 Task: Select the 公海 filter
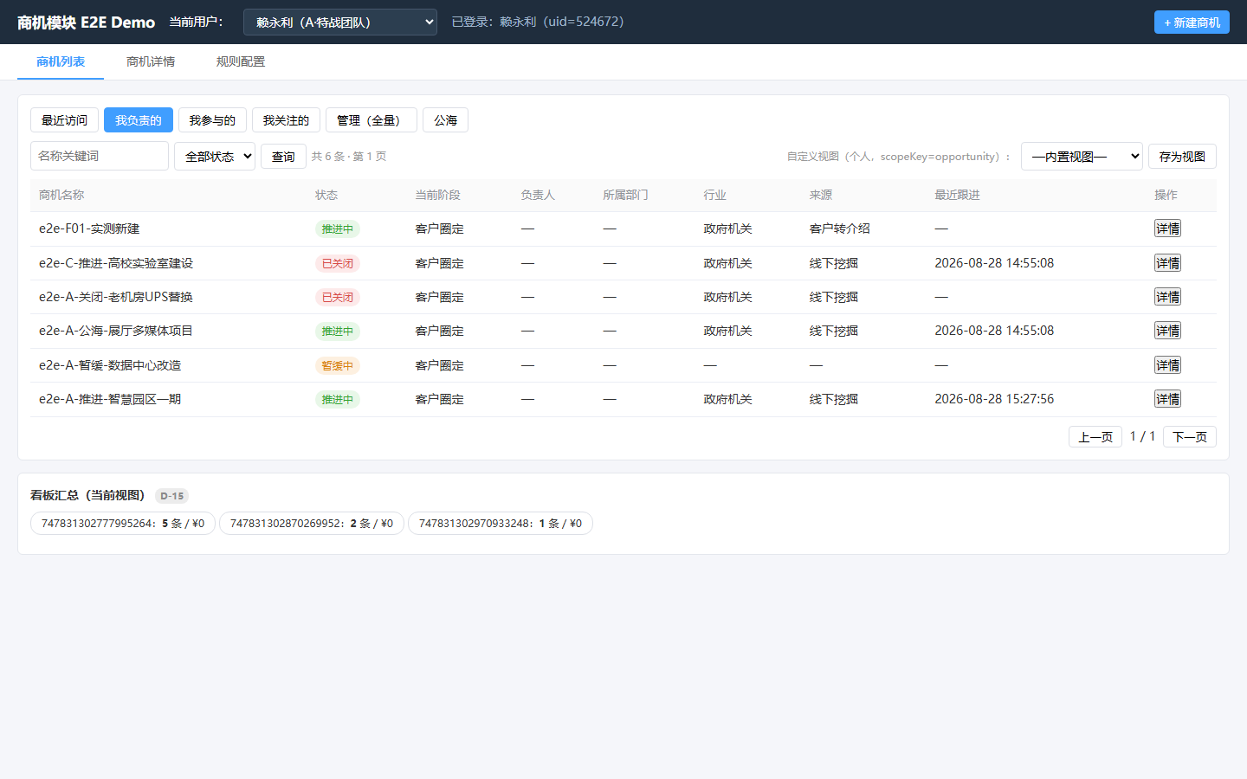point(445,120)
